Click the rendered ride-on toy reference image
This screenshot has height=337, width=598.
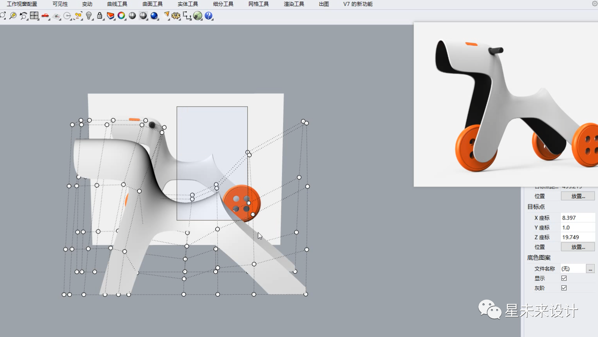(x=506, y=104)
